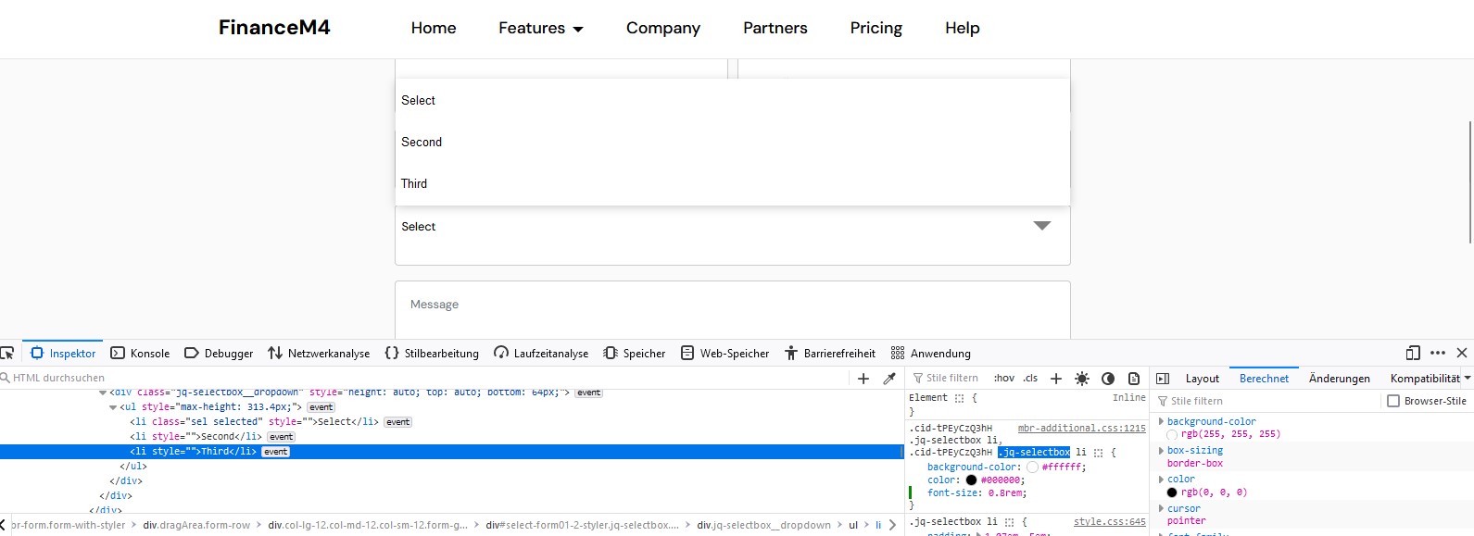Viewport: 1474px width, 536px height.
Task: Toggle light color scheme simulation sun icon
Action: point(1081,379)
